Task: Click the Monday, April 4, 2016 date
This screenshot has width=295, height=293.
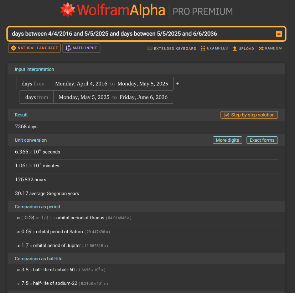Action: click(x=81, y=84)
